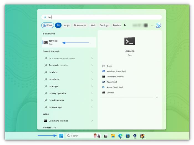Launch Windows PowerShell profile
This screenshot has height=145, width=194.
pyautogui.click(x=116, y=71)
